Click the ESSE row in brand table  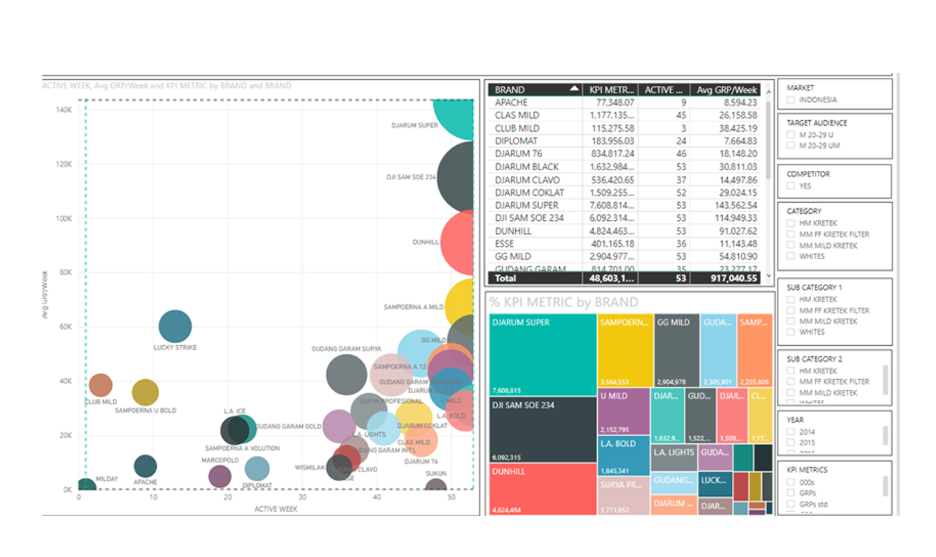click(x=625, y=244)
